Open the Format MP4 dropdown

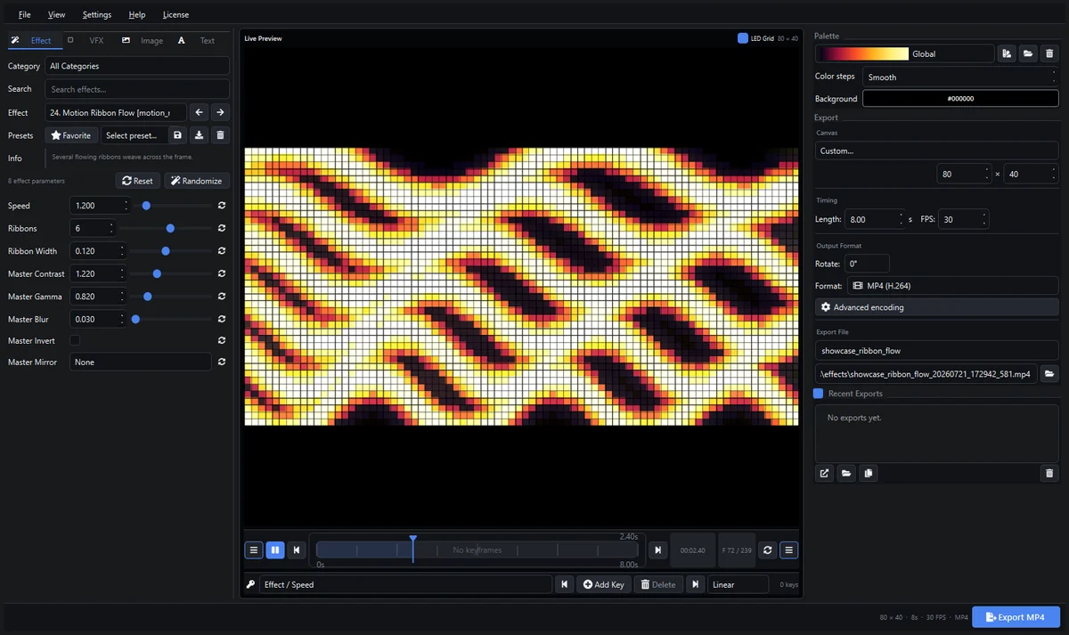pyautogui.click(x=952, y=286)
